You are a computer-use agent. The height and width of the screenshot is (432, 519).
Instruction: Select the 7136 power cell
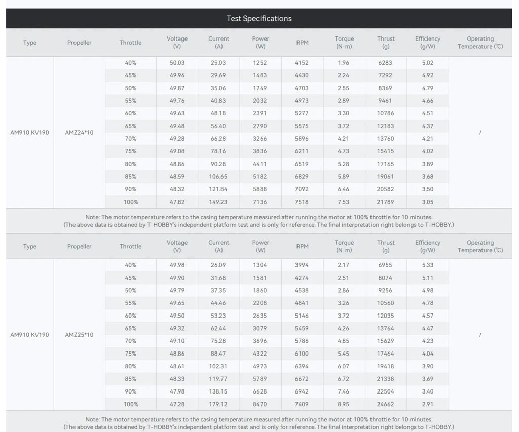pos(261,202)
